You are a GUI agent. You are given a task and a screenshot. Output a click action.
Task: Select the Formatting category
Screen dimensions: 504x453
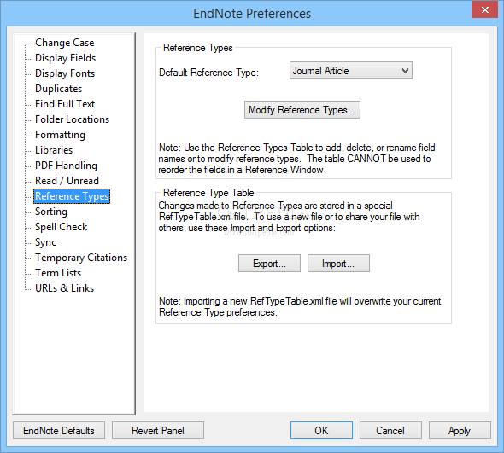[x=60, y=135]
